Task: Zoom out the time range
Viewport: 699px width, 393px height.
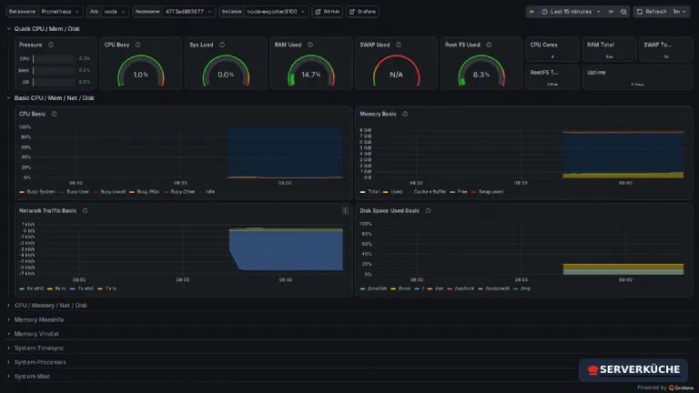Action: pos(623,12)
